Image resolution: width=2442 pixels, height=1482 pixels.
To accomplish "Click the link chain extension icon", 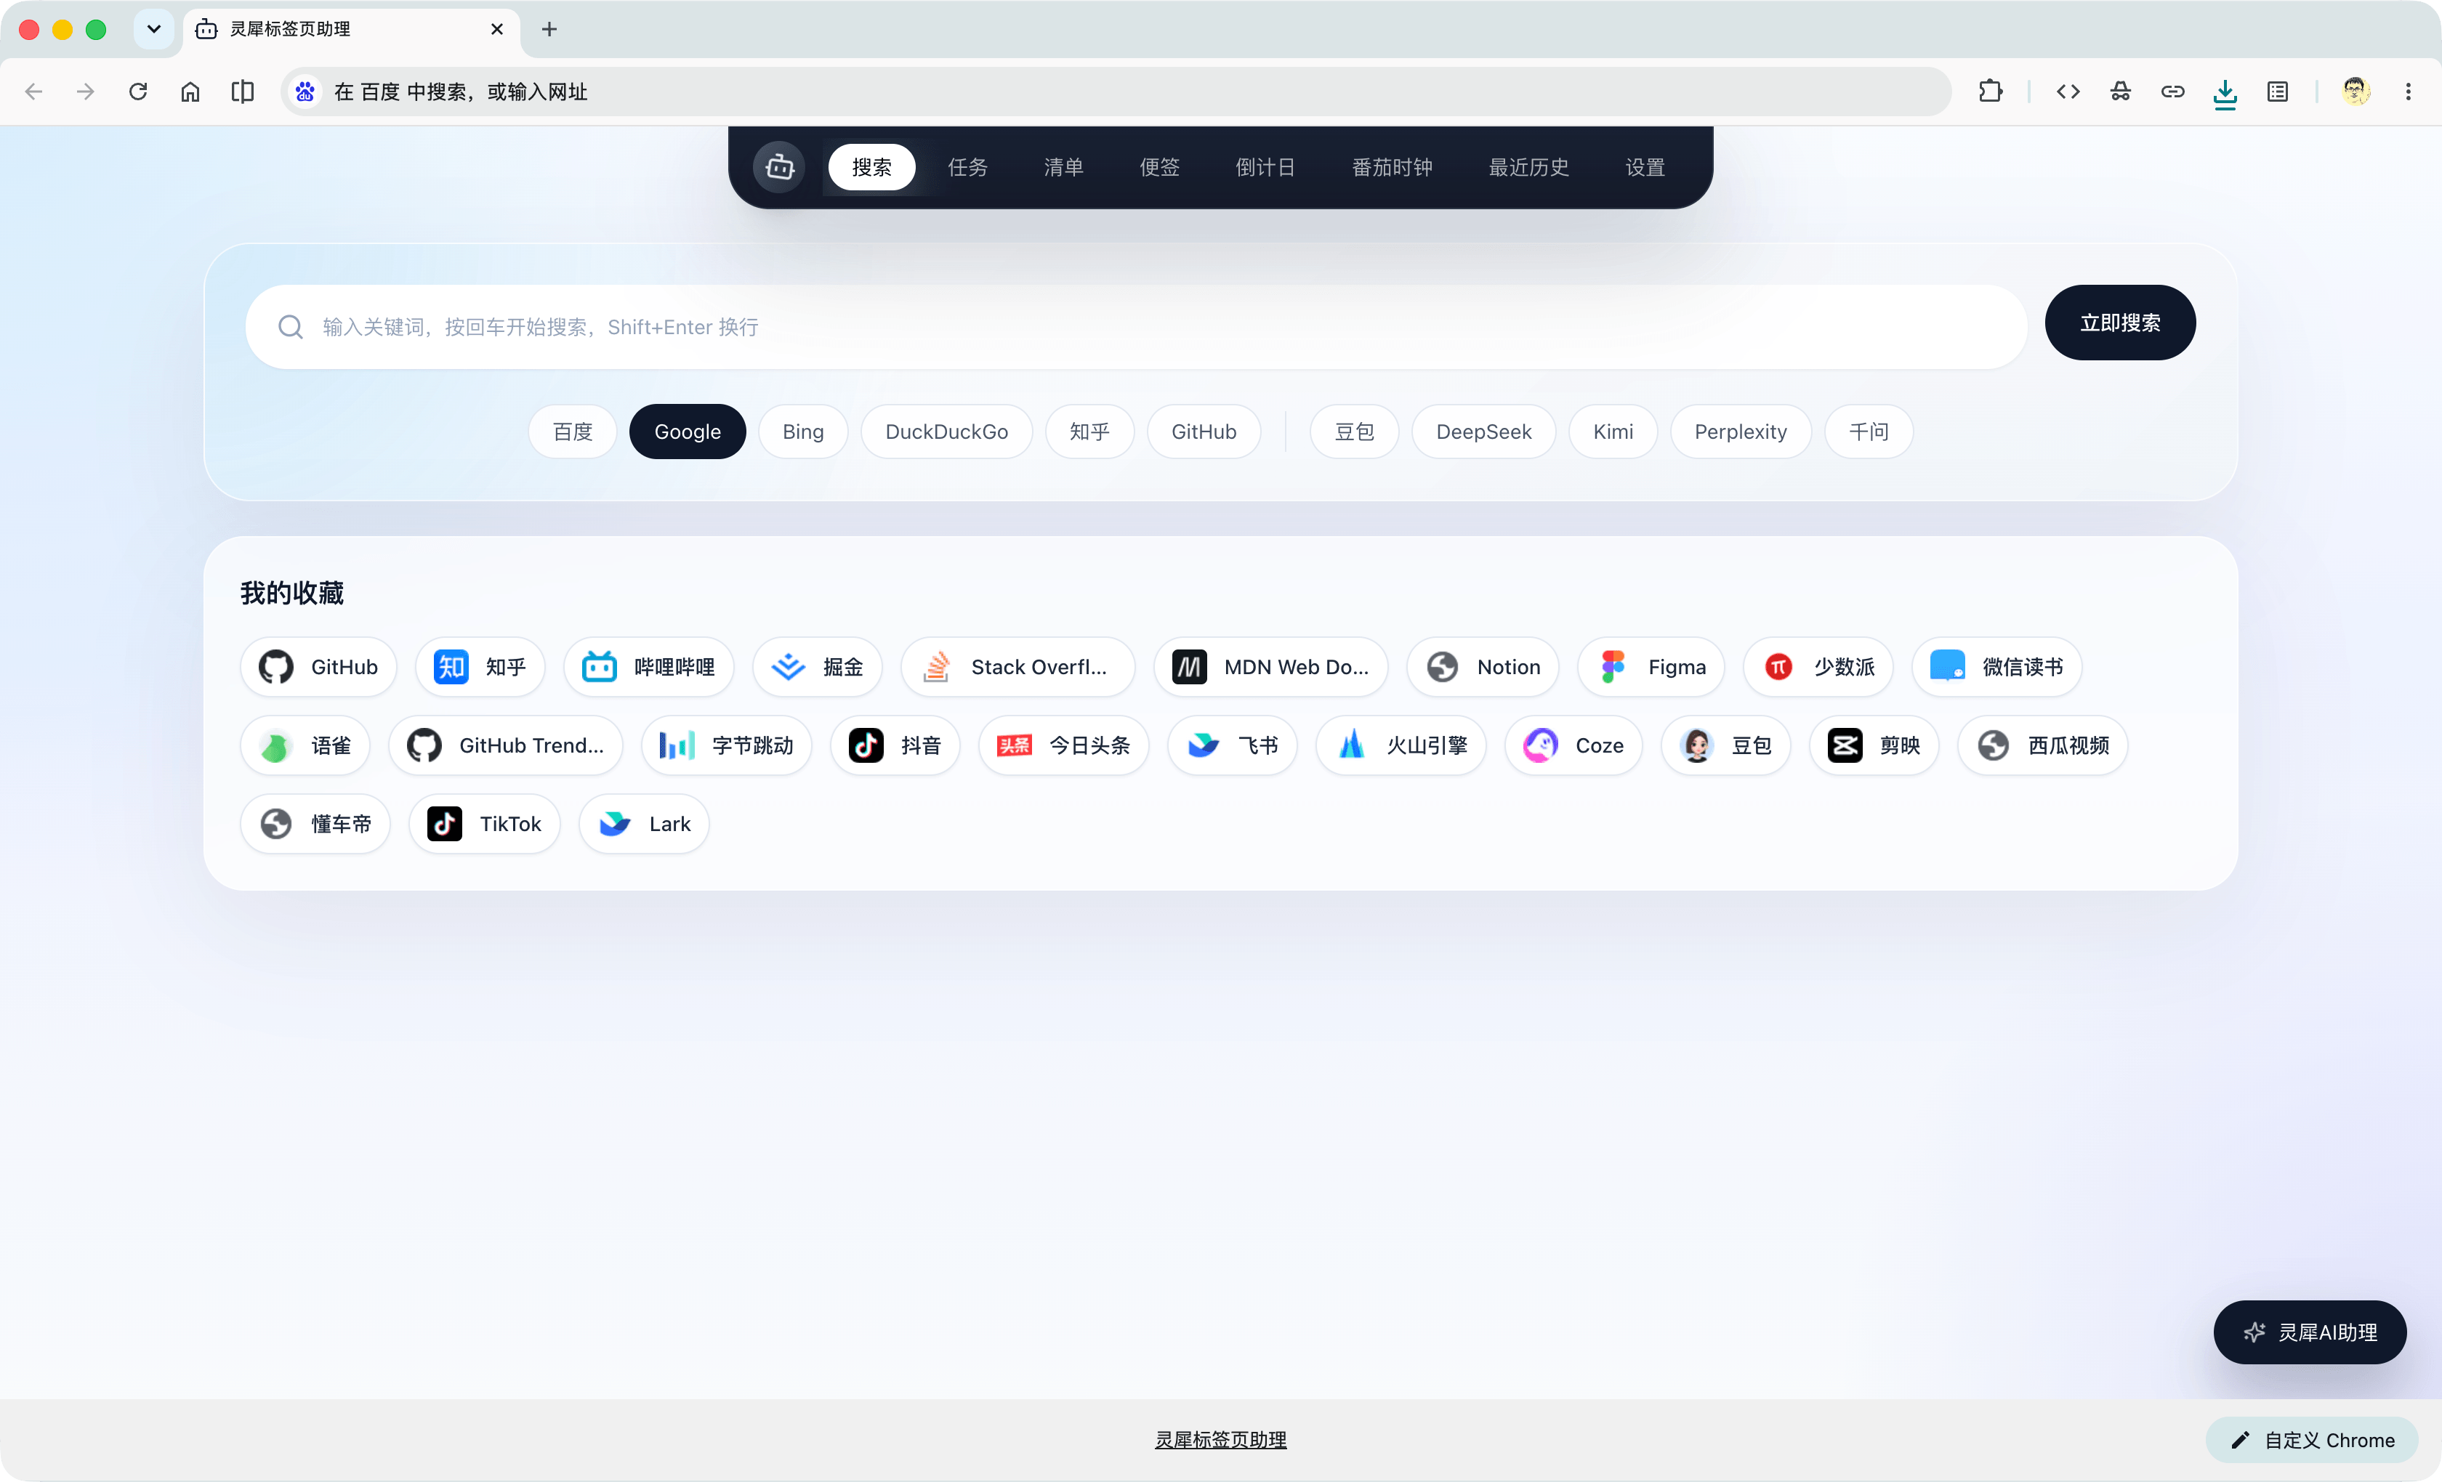I will pyautogui.click(x=2172, y=91).
